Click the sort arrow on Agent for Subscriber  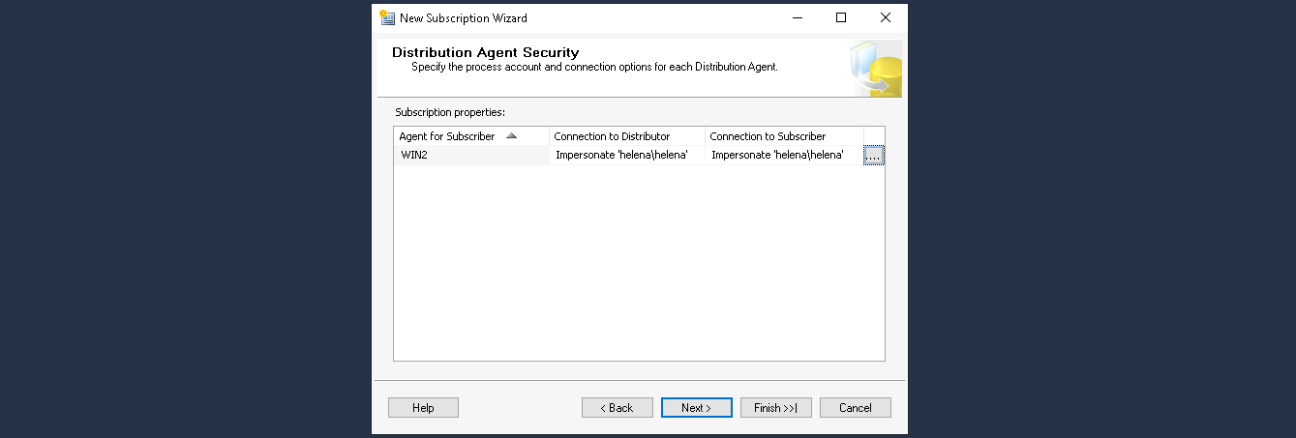511,136
